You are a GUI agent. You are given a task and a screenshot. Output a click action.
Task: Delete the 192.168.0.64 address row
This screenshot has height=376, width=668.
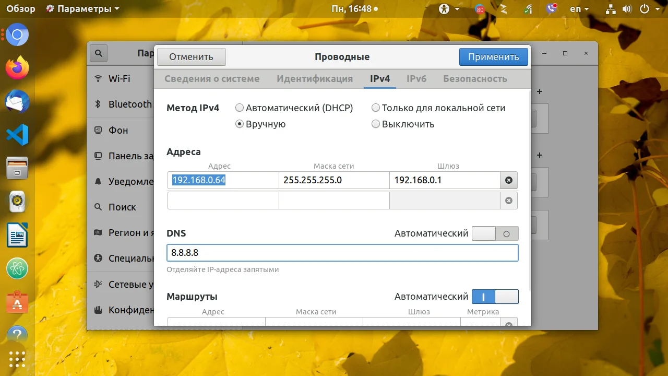click(x=508, y=181)
